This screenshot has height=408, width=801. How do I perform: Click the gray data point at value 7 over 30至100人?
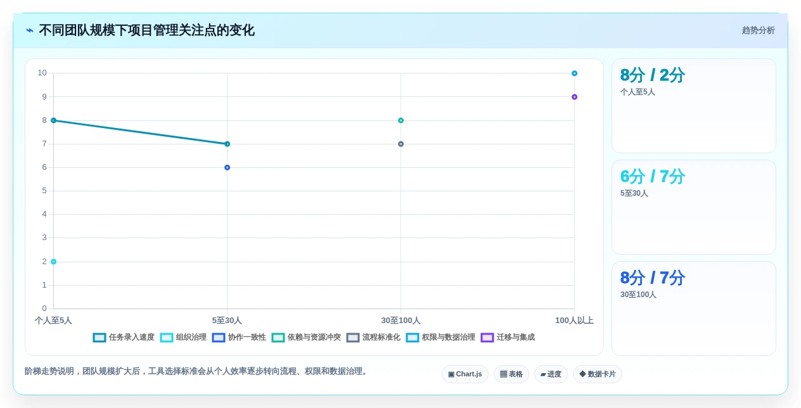point(401,144)
